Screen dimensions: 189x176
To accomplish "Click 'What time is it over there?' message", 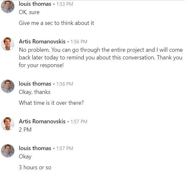I will tap(51, 103).
